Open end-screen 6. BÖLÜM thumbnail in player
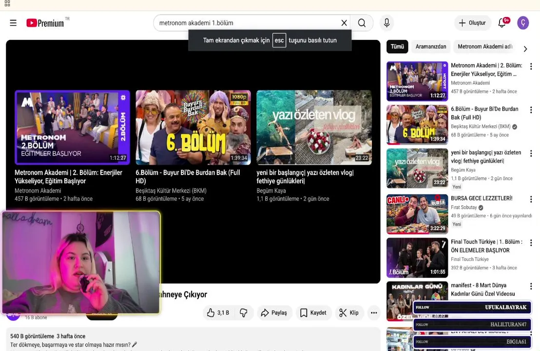The width and height of the screenshot is (540, 351). [193, 127]
